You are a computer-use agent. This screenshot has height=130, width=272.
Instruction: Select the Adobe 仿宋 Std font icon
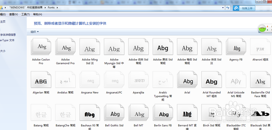[x=138, y=47]
